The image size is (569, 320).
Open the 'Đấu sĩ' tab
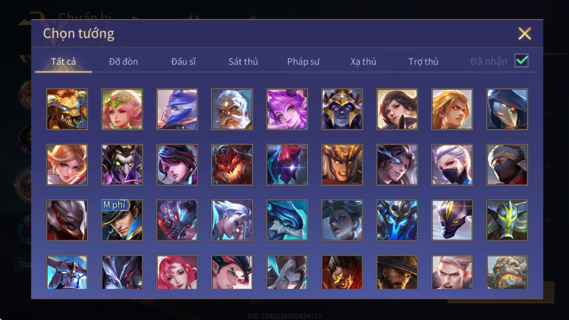click(184, 62)
